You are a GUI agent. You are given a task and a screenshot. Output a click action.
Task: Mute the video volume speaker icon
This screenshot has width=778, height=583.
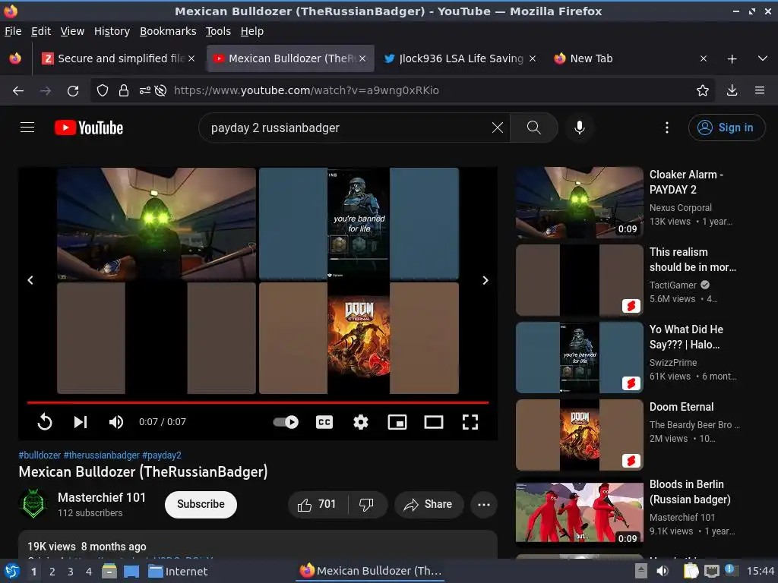pos(116,422)
